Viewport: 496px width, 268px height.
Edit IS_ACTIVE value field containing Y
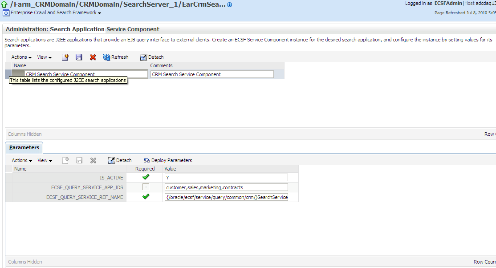click(x=226, y=178)
